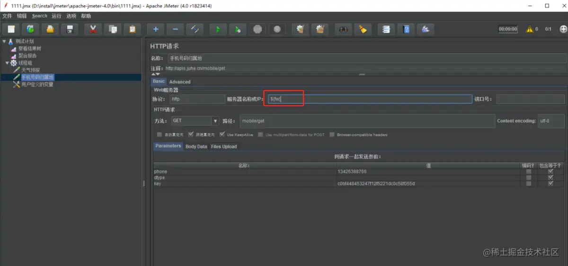Click the Copy toolbar icon
The image size is (568, 266).
click(113, 29)
